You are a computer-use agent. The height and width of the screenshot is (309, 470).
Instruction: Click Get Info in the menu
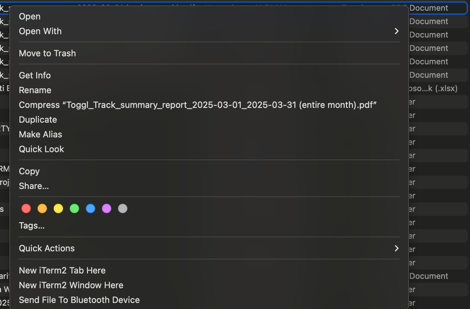click(209, 75)
